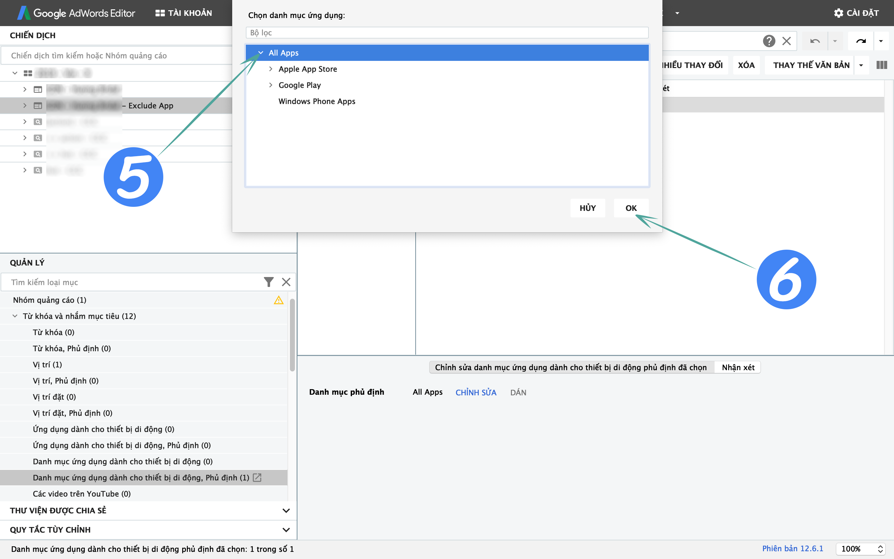This screenshot has height=559, width=894.
Task: Open the undo history dropdown arrow
Action: (x=835, y=41)
